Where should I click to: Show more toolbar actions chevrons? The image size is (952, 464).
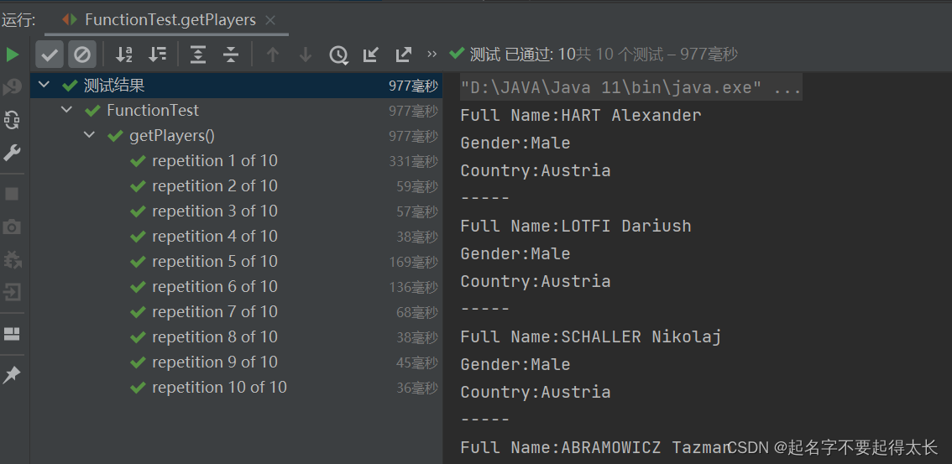432,55
